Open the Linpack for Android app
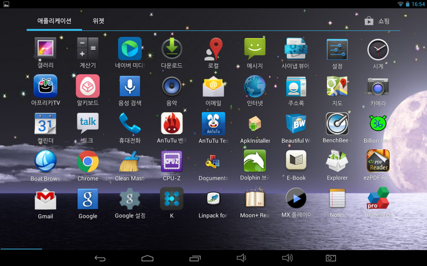This screenshot has height=266, width=427. (213, 199)
